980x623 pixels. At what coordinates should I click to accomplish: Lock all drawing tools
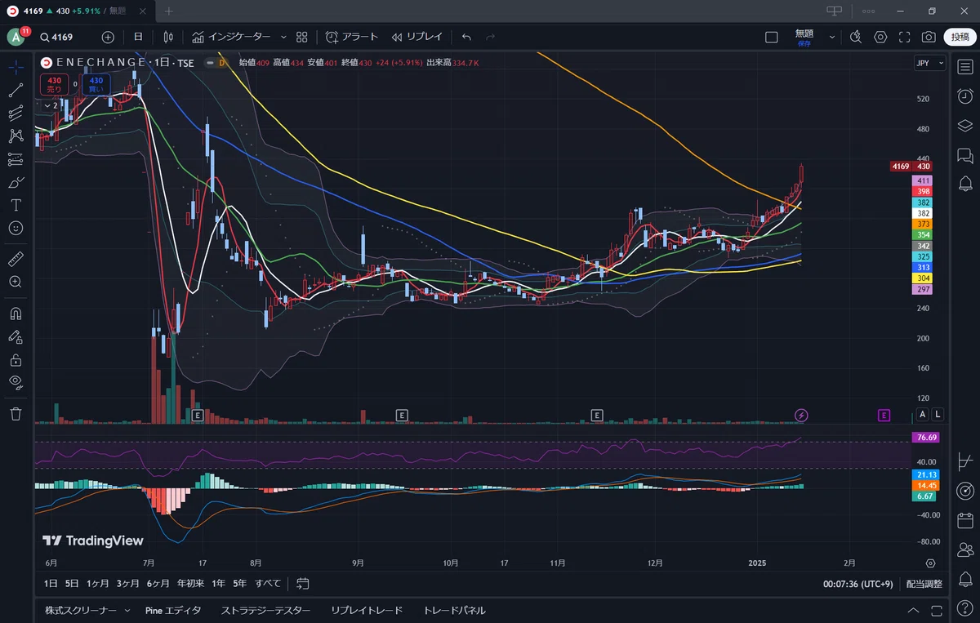(x=16, y=359)
